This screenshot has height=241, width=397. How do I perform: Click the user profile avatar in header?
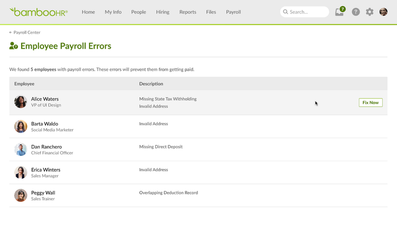tap(384, 12)
